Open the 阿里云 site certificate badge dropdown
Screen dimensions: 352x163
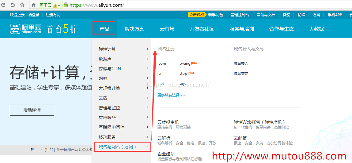pyautogui.click(x=50, y=5)
